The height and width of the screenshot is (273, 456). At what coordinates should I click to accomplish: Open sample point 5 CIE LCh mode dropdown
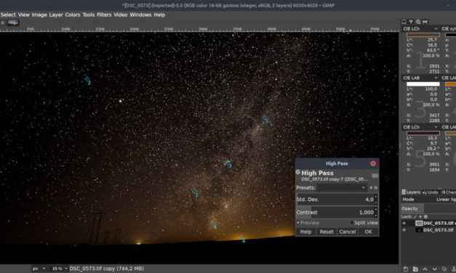pyautogui.click(x=420, y=127)
